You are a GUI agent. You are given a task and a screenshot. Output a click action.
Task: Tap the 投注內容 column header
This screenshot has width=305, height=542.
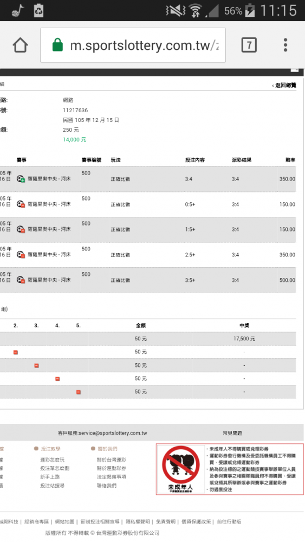pos(195,160)
